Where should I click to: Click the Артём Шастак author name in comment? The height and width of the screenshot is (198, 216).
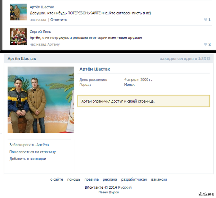click(42, 7)
